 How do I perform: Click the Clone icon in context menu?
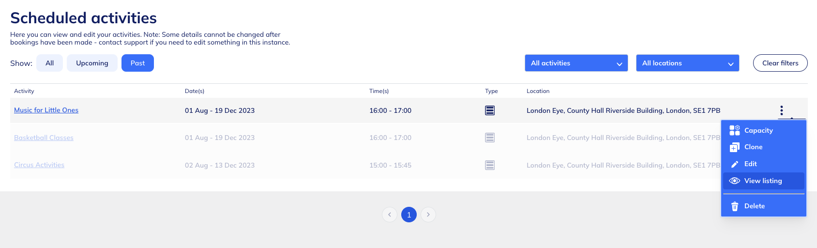click(x=734, y=147)
